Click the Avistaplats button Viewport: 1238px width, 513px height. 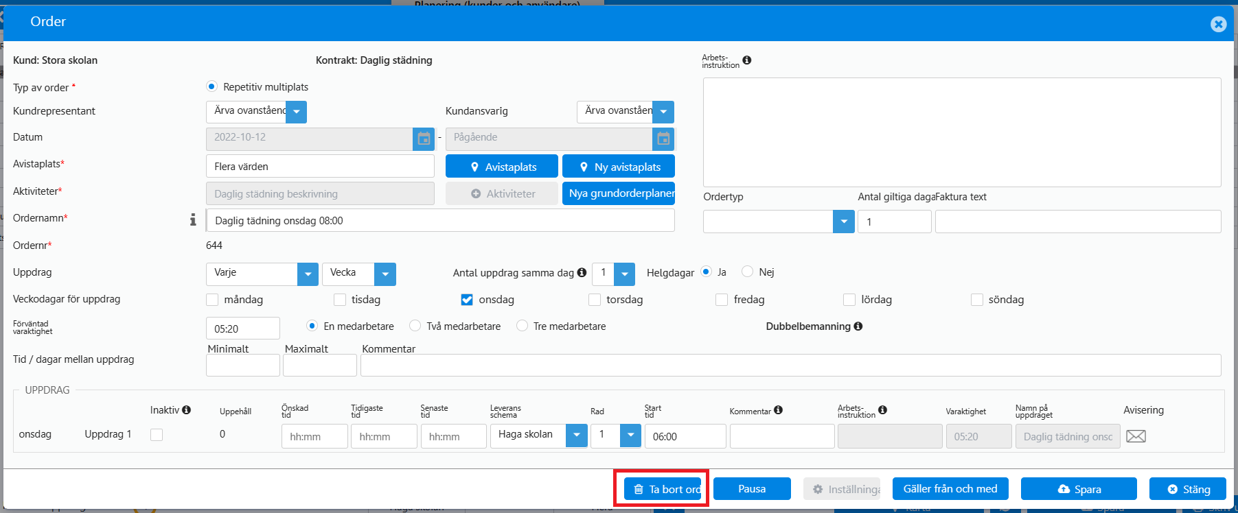pos(502,167)
